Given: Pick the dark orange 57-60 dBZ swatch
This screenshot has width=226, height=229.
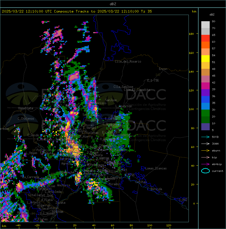Looking at the screenshot, I should [x=205, y=45].
